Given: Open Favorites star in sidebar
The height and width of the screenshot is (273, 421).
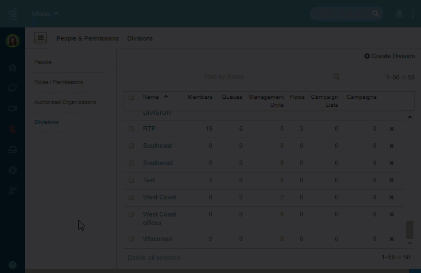Looking at the screenshot, I should (x=13, y=67).
